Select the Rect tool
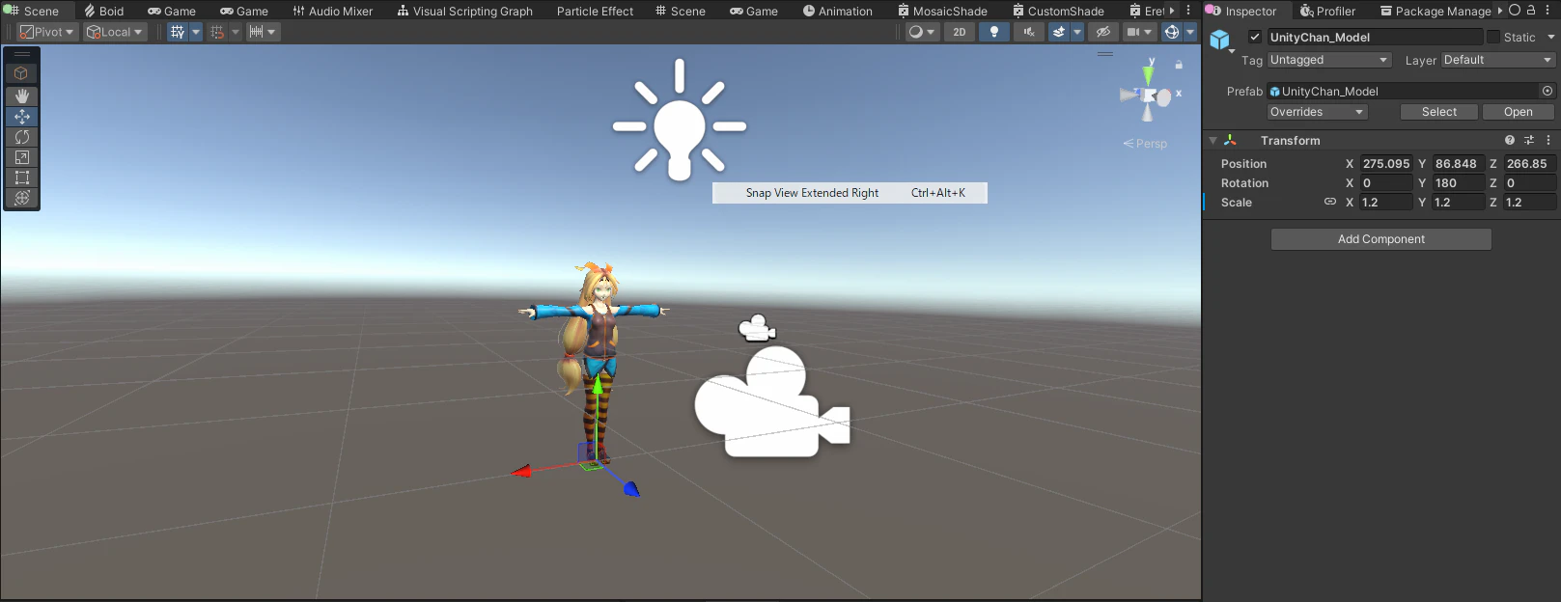The image size is (1561, 602). (21, 178)
